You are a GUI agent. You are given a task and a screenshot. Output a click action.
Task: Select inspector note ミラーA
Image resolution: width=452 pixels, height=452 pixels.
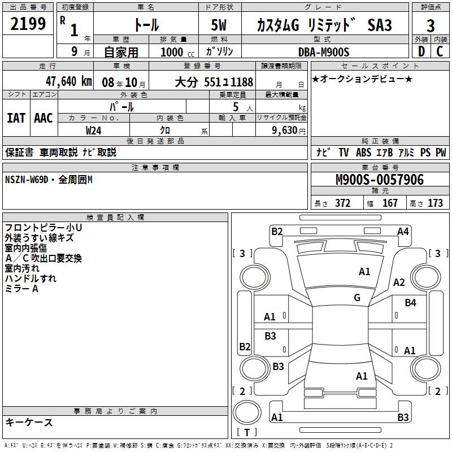(x=21, y=289)
